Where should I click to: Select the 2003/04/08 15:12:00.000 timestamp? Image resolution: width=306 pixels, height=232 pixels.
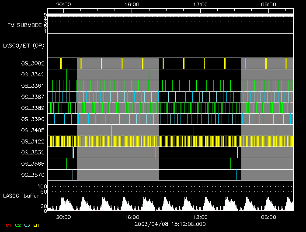[x=170, y=224]
